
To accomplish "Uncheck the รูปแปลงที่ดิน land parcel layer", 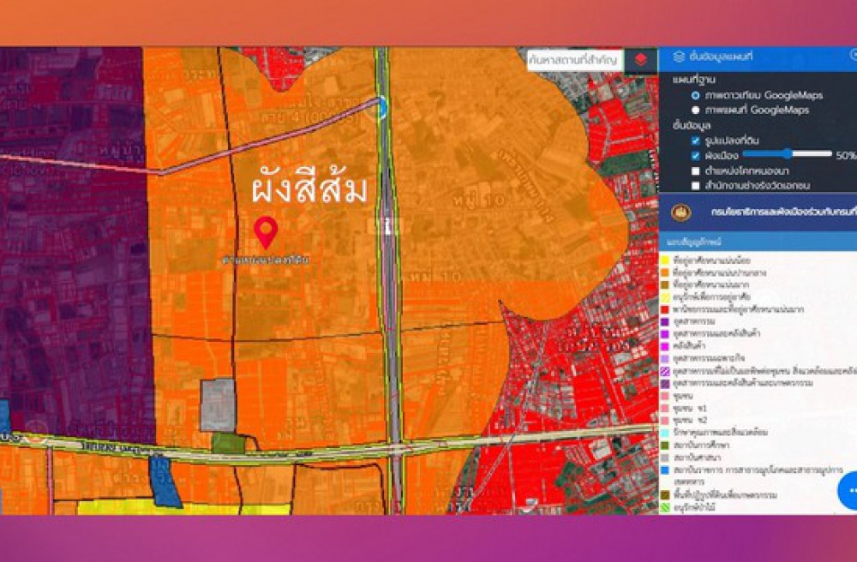I will click(x=696, y=140).
